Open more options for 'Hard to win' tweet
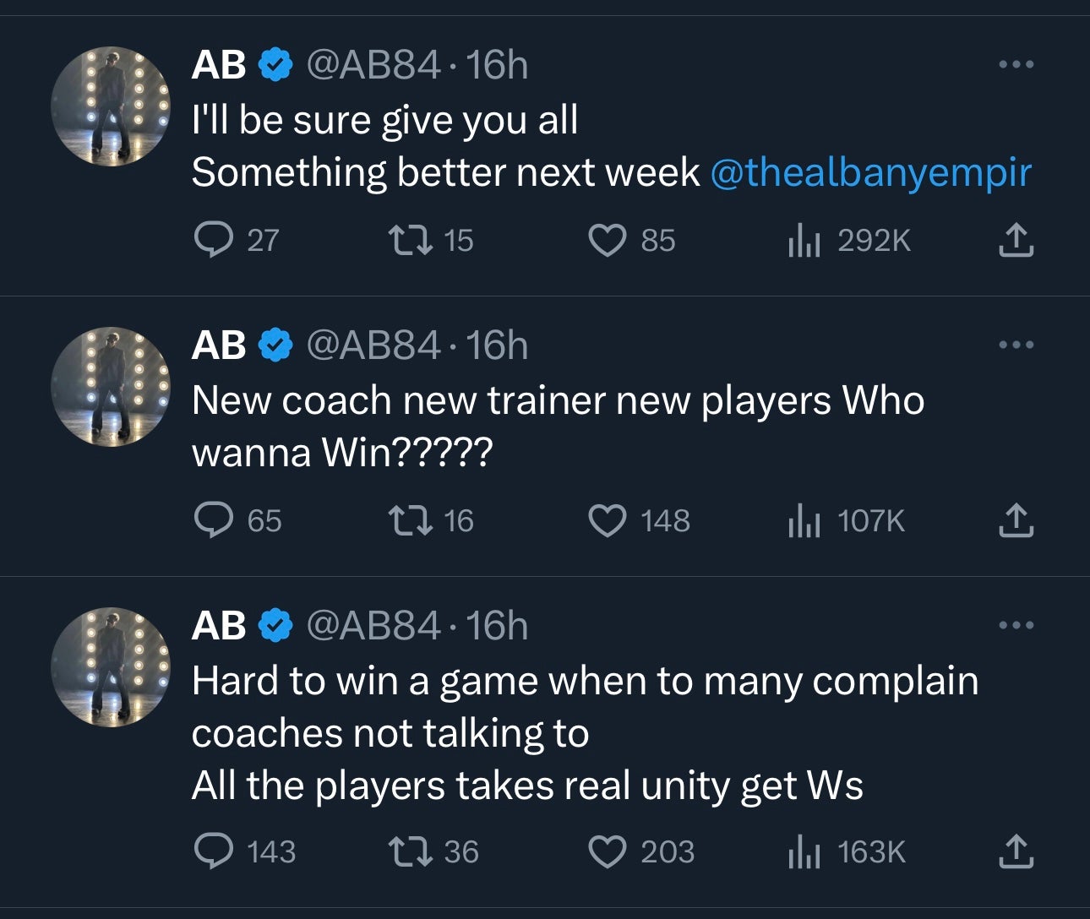The image size is (1090, 919). pyautogui.click(x=1015, y=625)
